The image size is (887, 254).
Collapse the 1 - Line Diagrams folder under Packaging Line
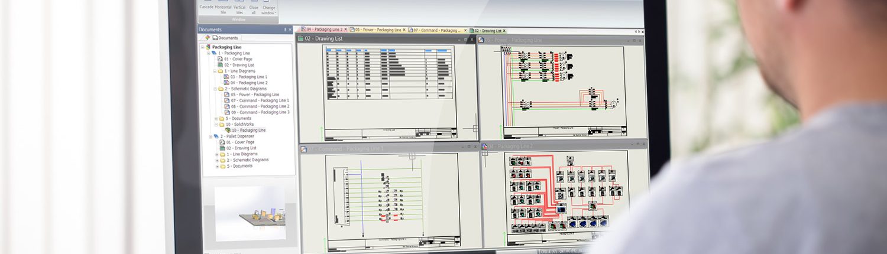[215, 71]
